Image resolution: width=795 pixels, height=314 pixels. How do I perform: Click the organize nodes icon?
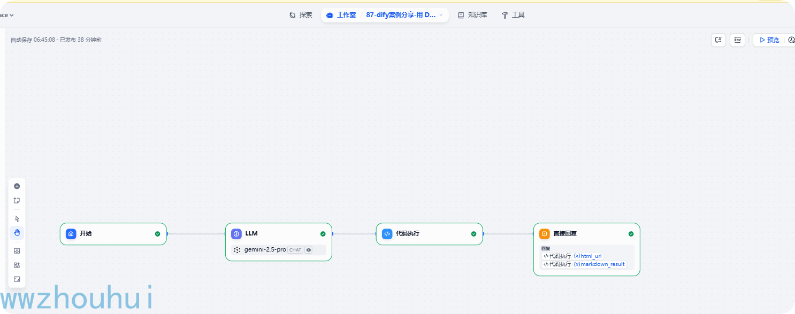click(x=17, y=265)
